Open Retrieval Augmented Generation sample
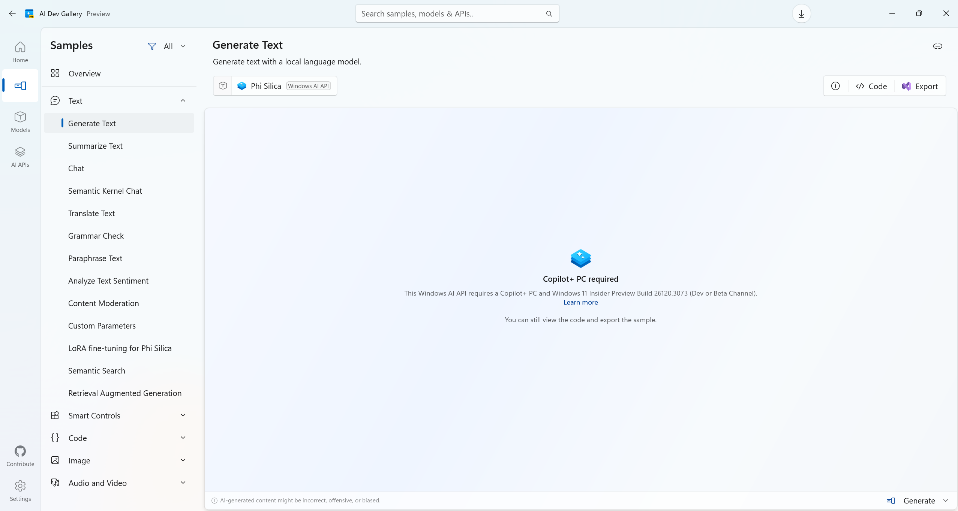 [x=119, y=393]
